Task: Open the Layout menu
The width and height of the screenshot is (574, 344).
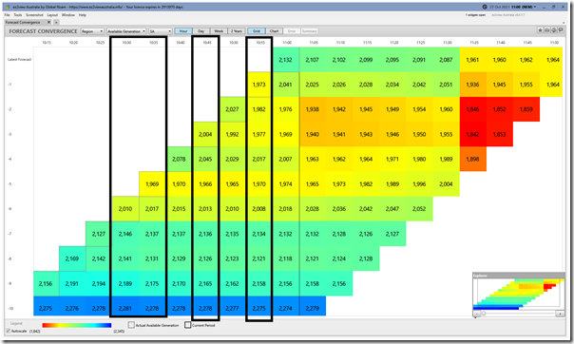Action: [52, 15]
